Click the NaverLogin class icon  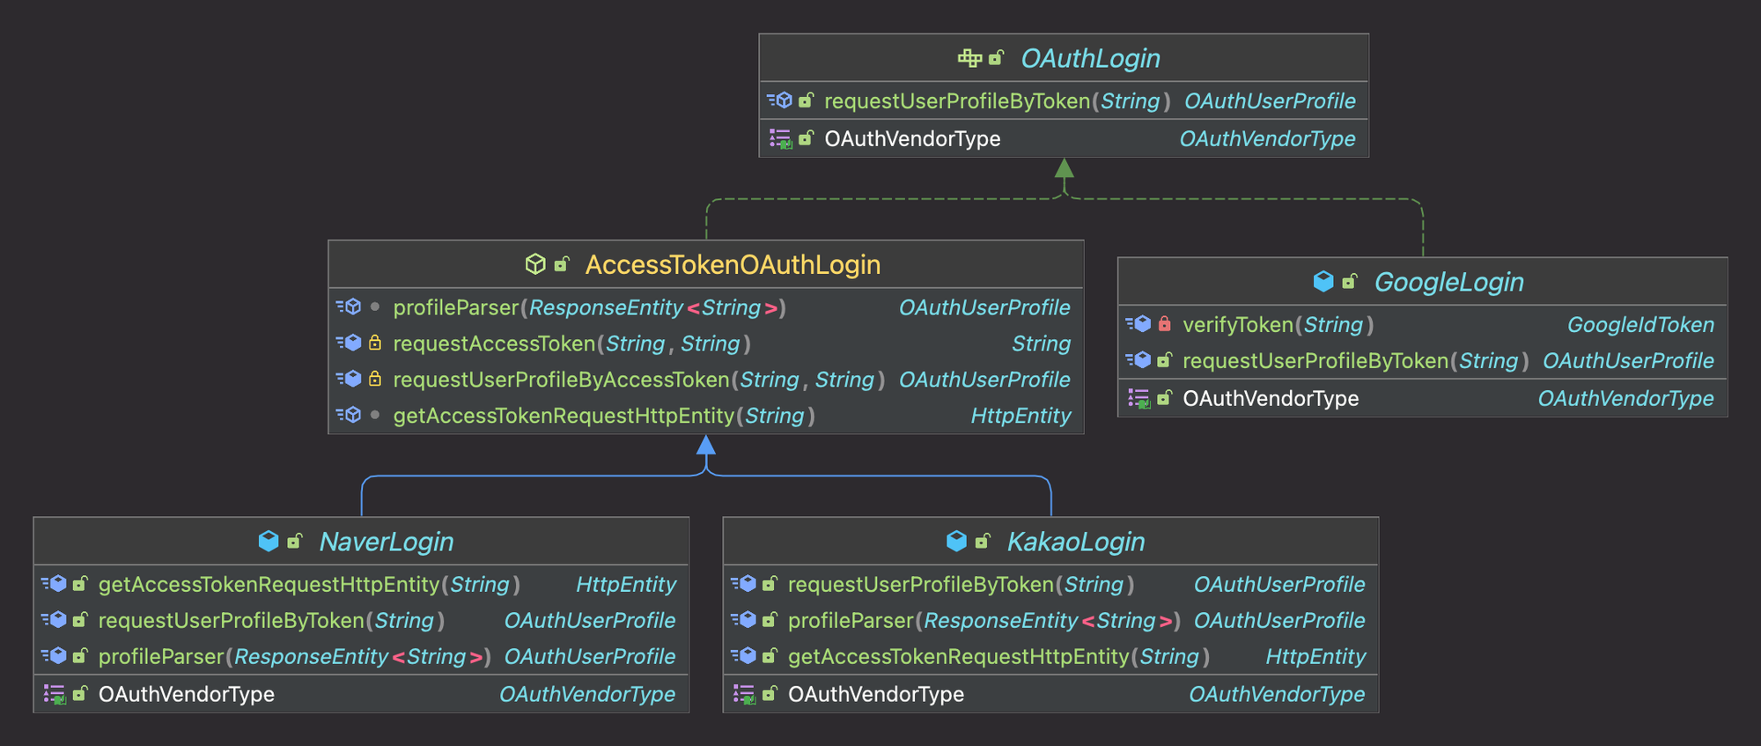pyautogui.click(x=269, y=541)
